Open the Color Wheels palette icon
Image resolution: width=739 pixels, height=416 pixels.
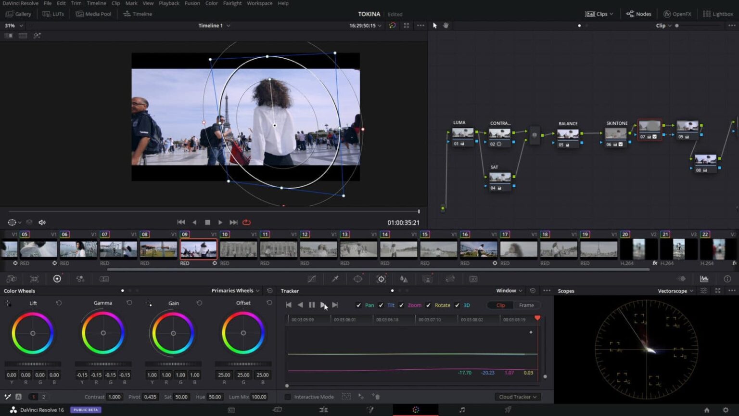point(57,279)
